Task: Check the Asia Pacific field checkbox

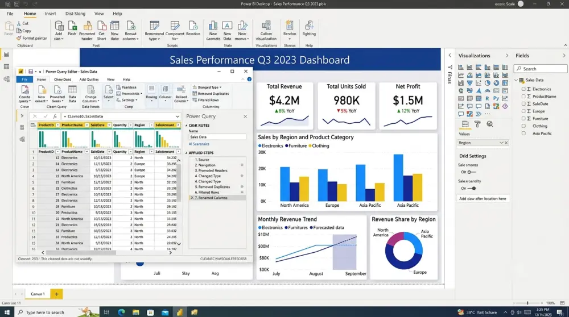Action: 523,134
